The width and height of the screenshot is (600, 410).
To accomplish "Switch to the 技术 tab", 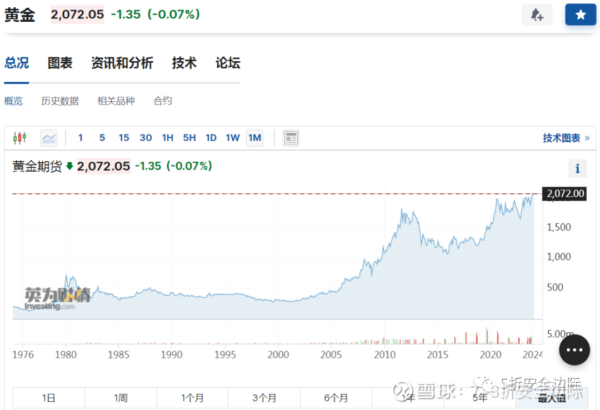I will (x=184, y=63).
